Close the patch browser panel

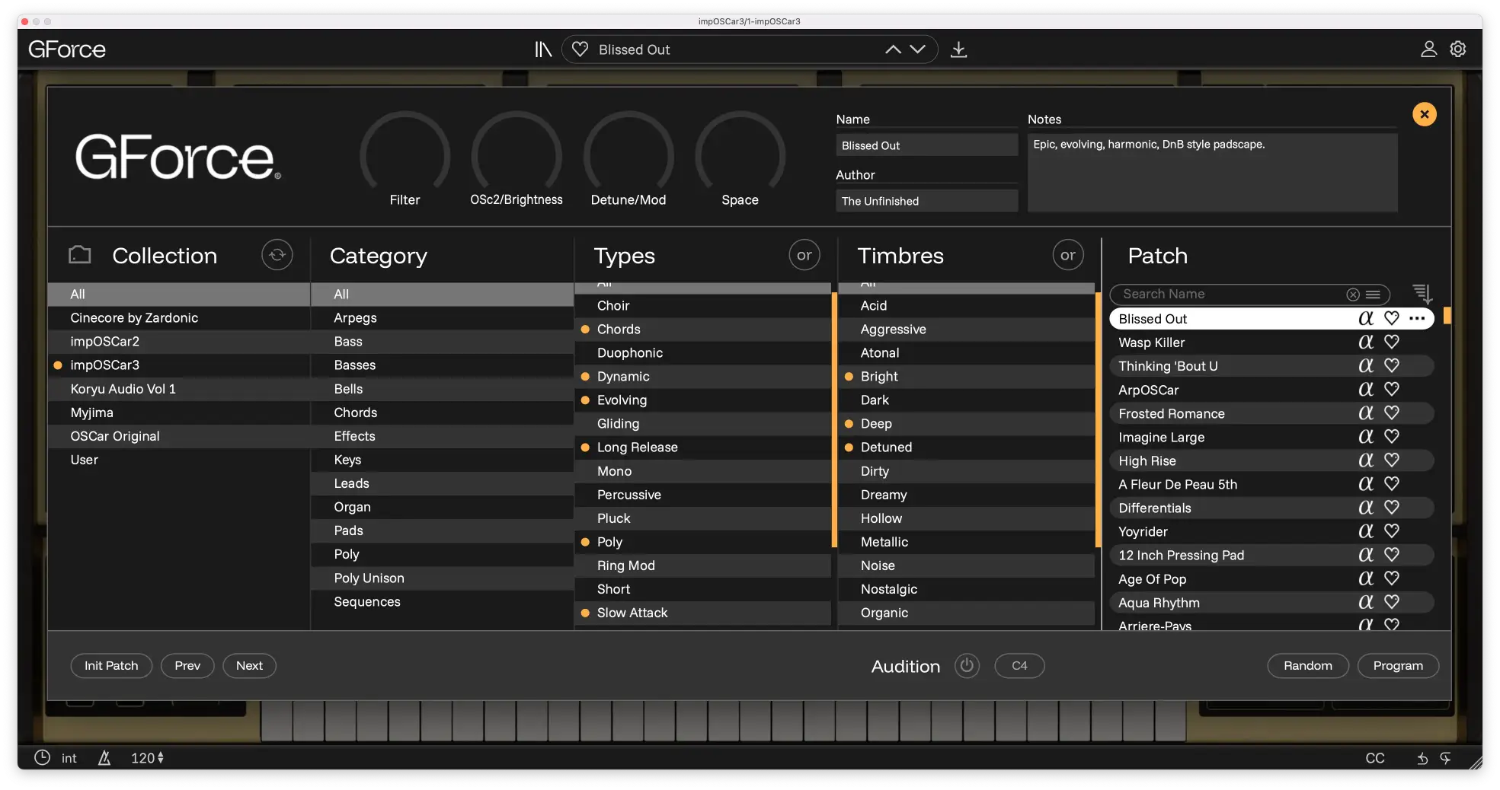[1425, 114]
